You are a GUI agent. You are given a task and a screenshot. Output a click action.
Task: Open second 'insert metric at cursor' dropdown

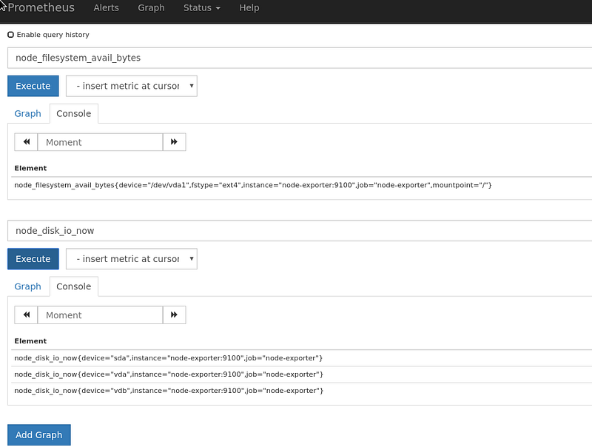[132, 259]
